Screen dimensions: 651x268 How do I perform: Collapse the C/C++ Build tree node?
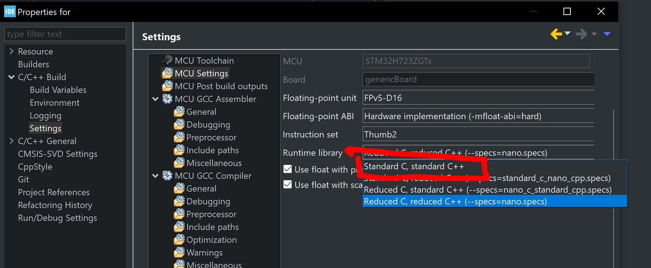(11, 77)
